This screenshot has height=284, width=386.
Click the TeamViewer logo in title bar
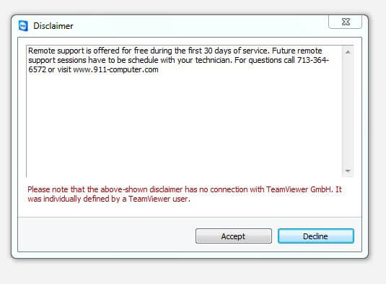coord(23,26)
